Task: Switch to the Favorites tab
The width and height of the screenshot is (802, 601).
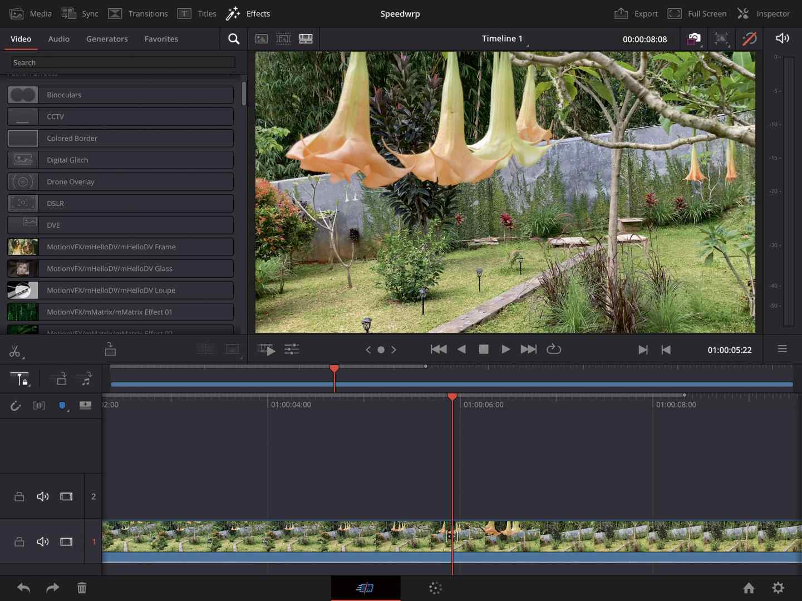Action: coord(161,39)
